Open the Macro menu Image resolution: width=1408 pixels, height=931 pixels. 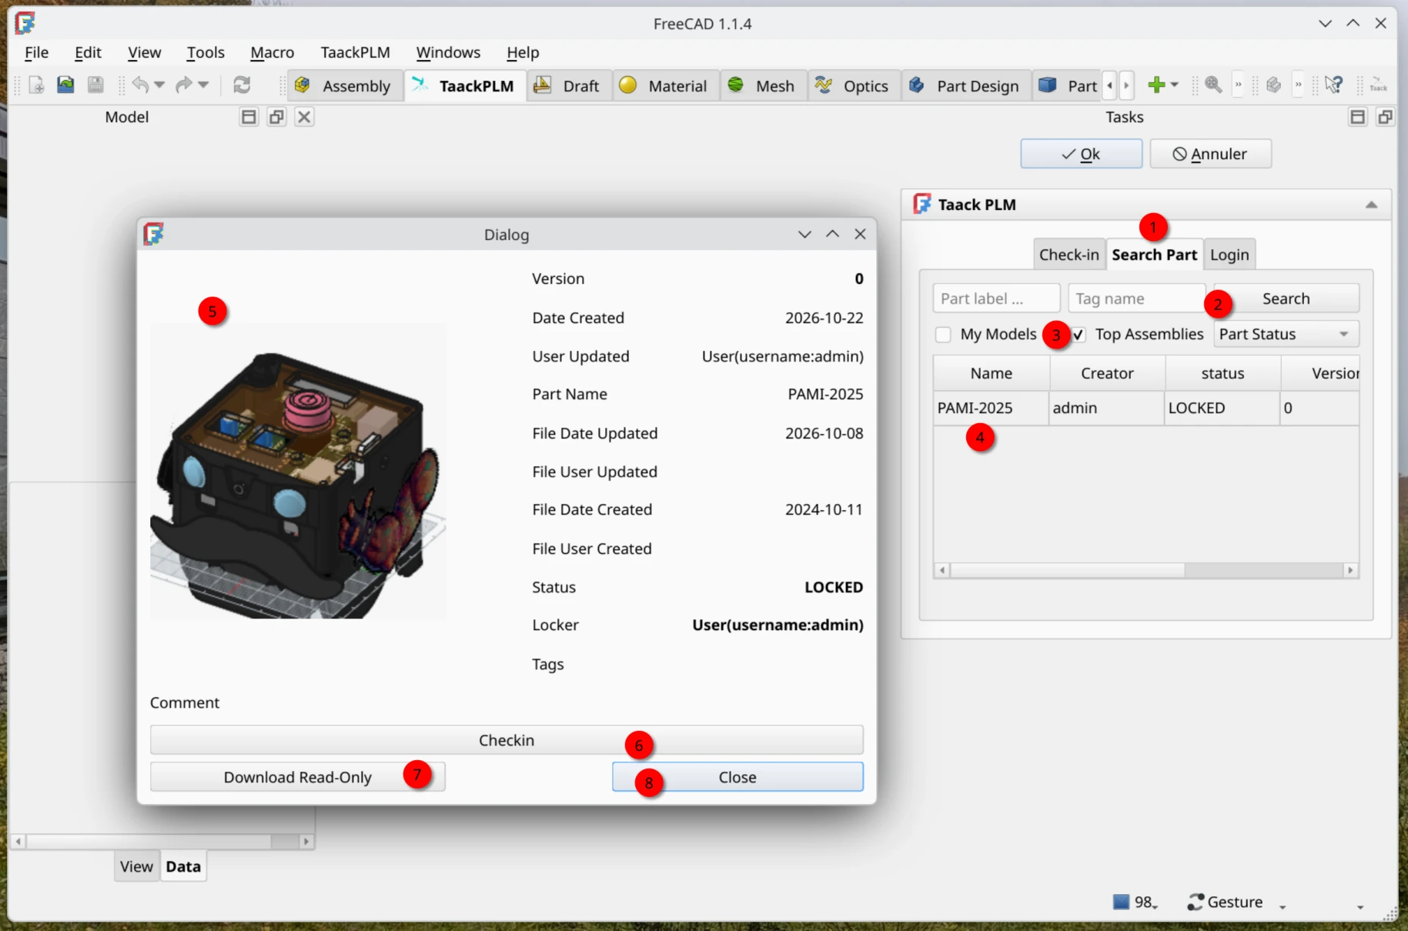tap(272, 52)
